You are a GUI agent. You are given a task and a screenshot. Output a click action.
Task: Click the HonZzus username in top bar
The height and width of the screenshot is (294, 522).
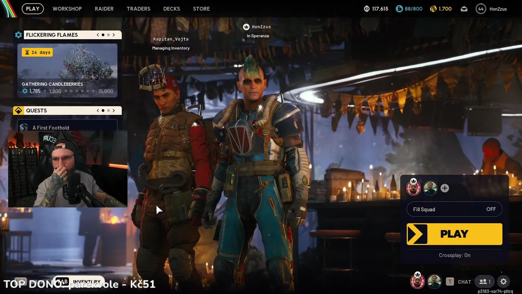tap(498, 9)
